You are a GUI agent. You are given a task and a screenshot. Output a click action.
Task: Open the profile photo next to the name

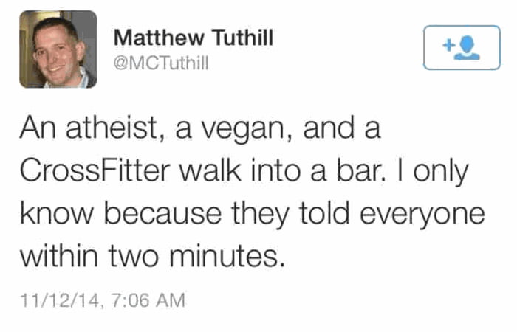(58, 49)
